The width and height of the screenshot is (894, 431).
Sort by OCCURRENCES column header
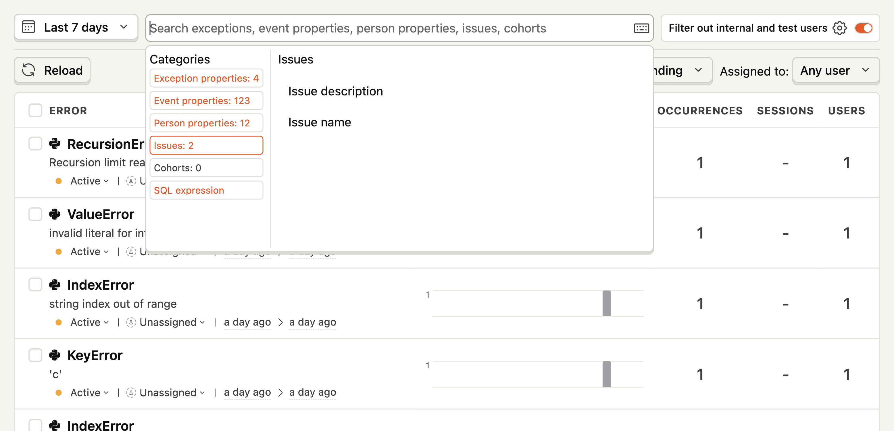(700, 111)
